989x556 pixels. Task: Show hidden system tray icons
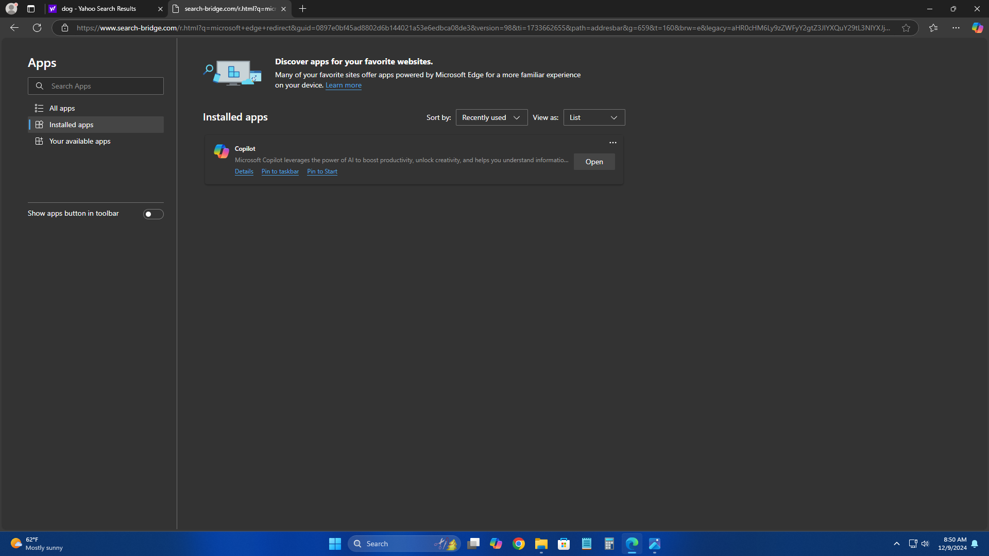(897, 544)
